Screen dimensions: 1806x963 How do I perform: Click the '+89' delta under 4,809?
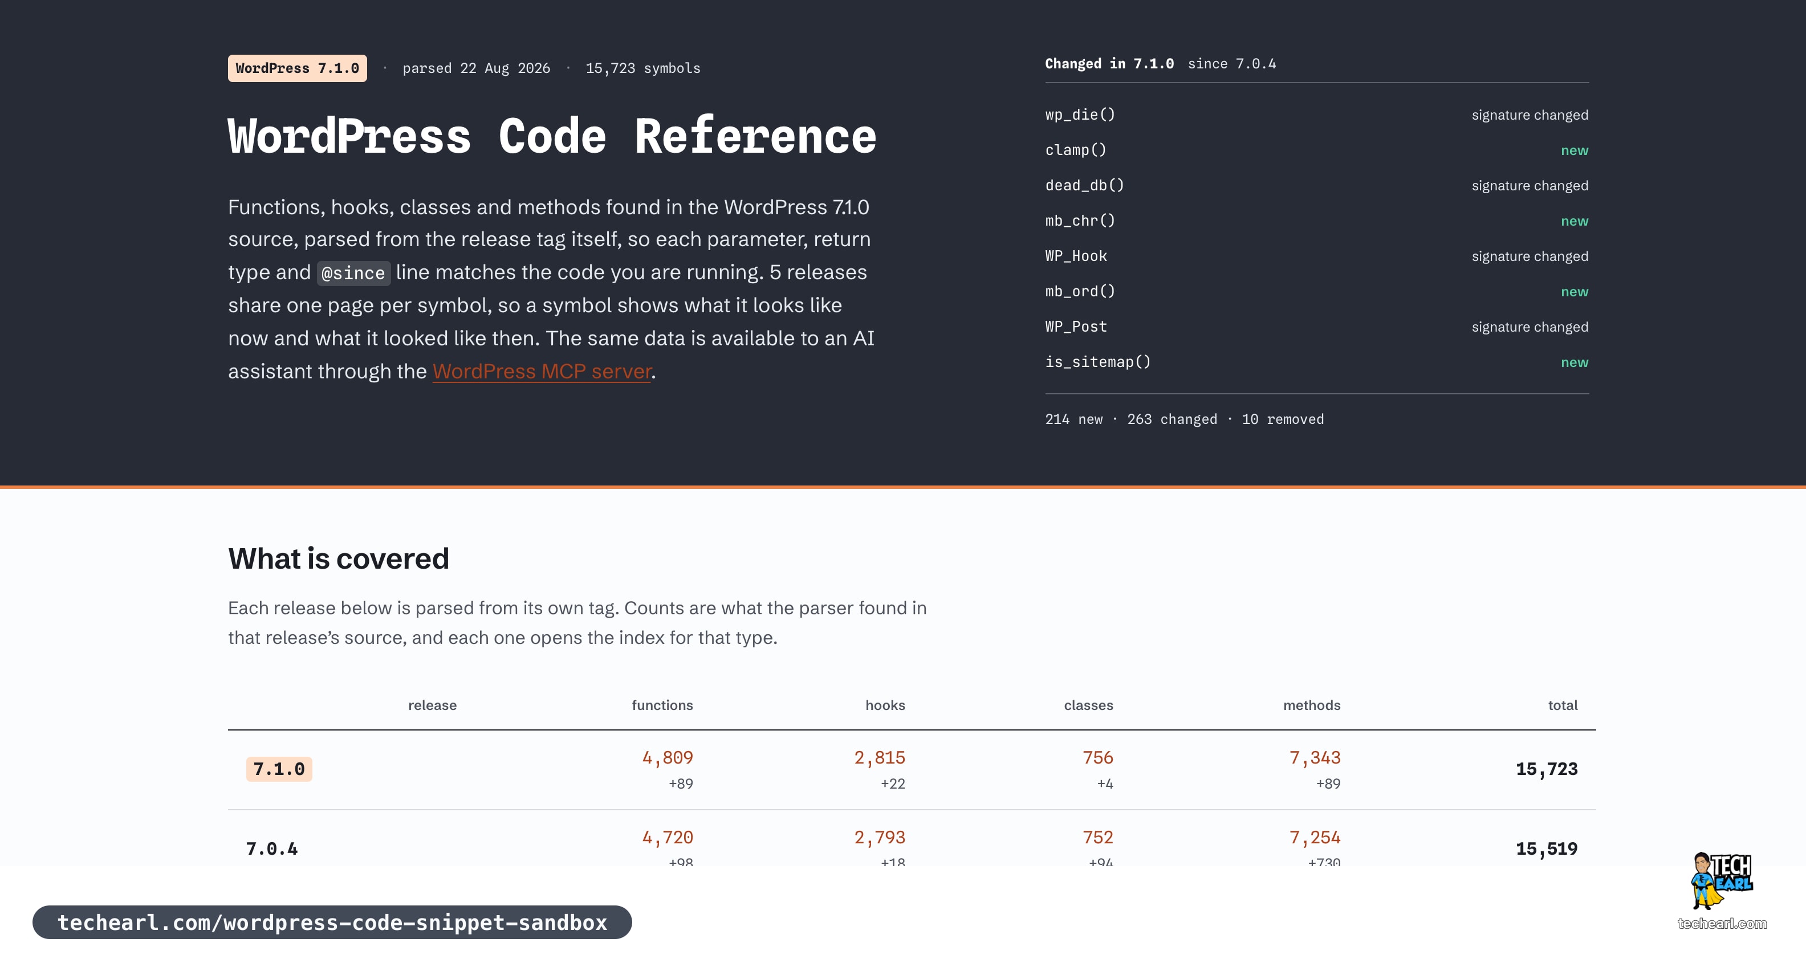[x=681, y=784]
